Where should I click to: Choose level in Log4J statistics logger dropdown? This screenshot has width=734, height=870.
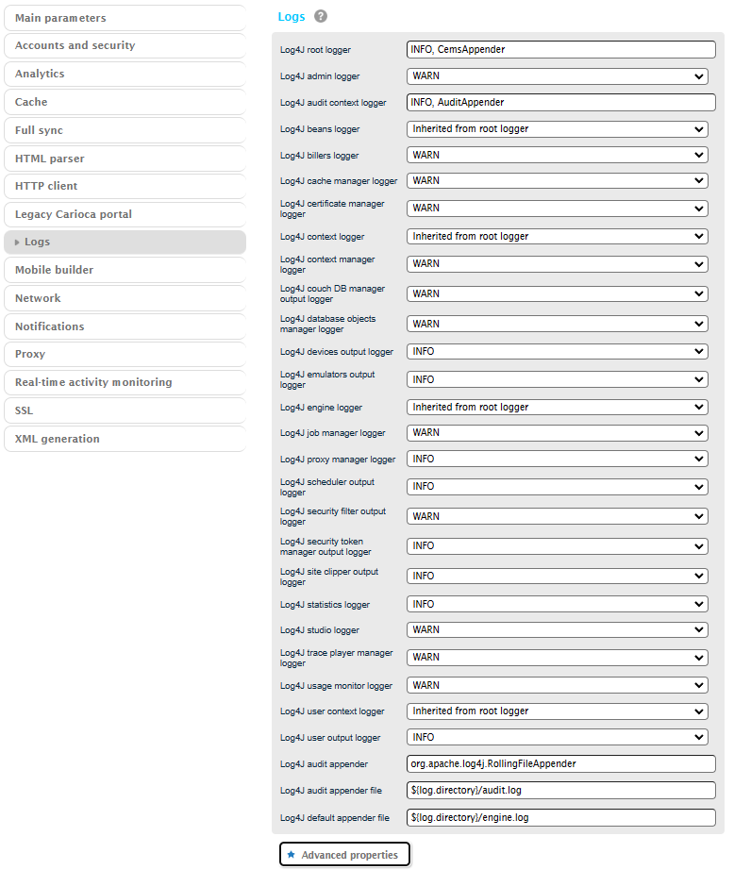click(x=558, y=604)
